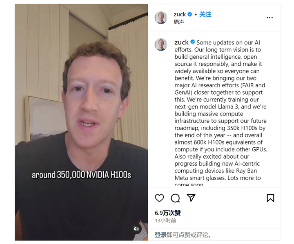Open comments via speech bubble icon
Image resolution: width=294 pixels, height=244 pixels.
(175, 198)
